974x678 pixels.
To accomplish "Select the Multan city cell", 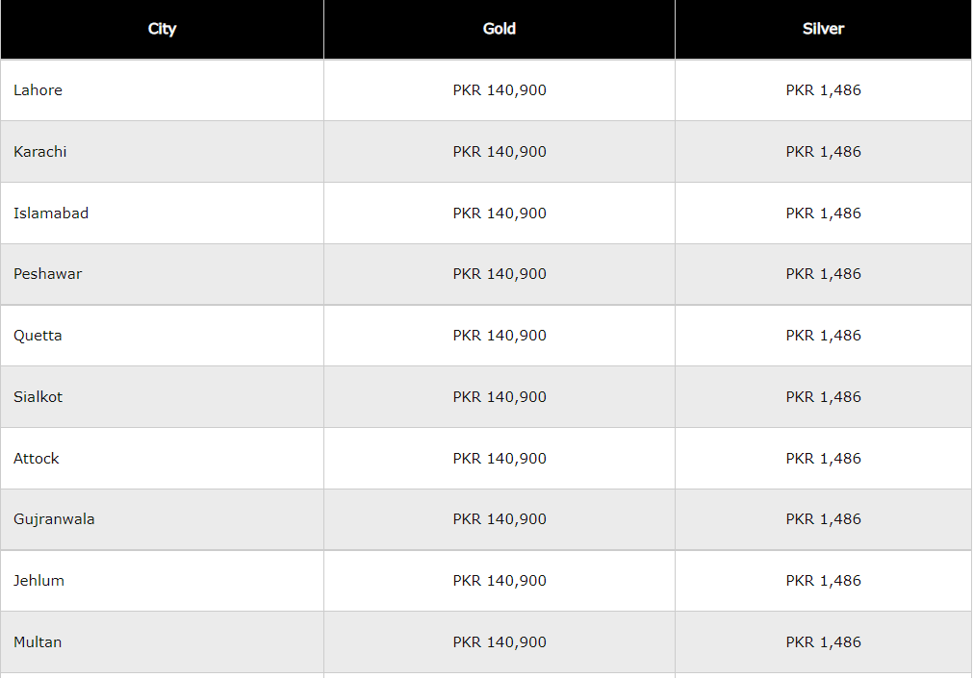I will pyautogui.click(x=38, y=642).
